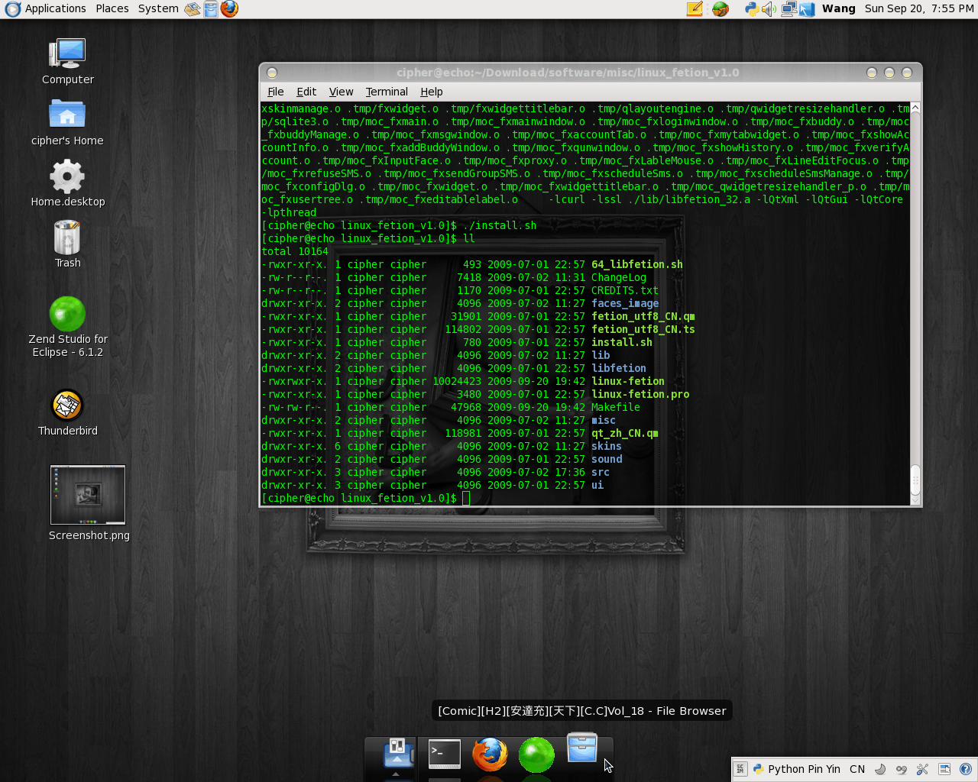
Task: Click the Wang user switcher
Action: click(838, 8)
